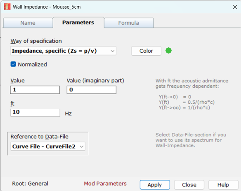Close the Wall Impedance dialog with X
The width and height of the screenshot is (241, 191).
point(235,7)
